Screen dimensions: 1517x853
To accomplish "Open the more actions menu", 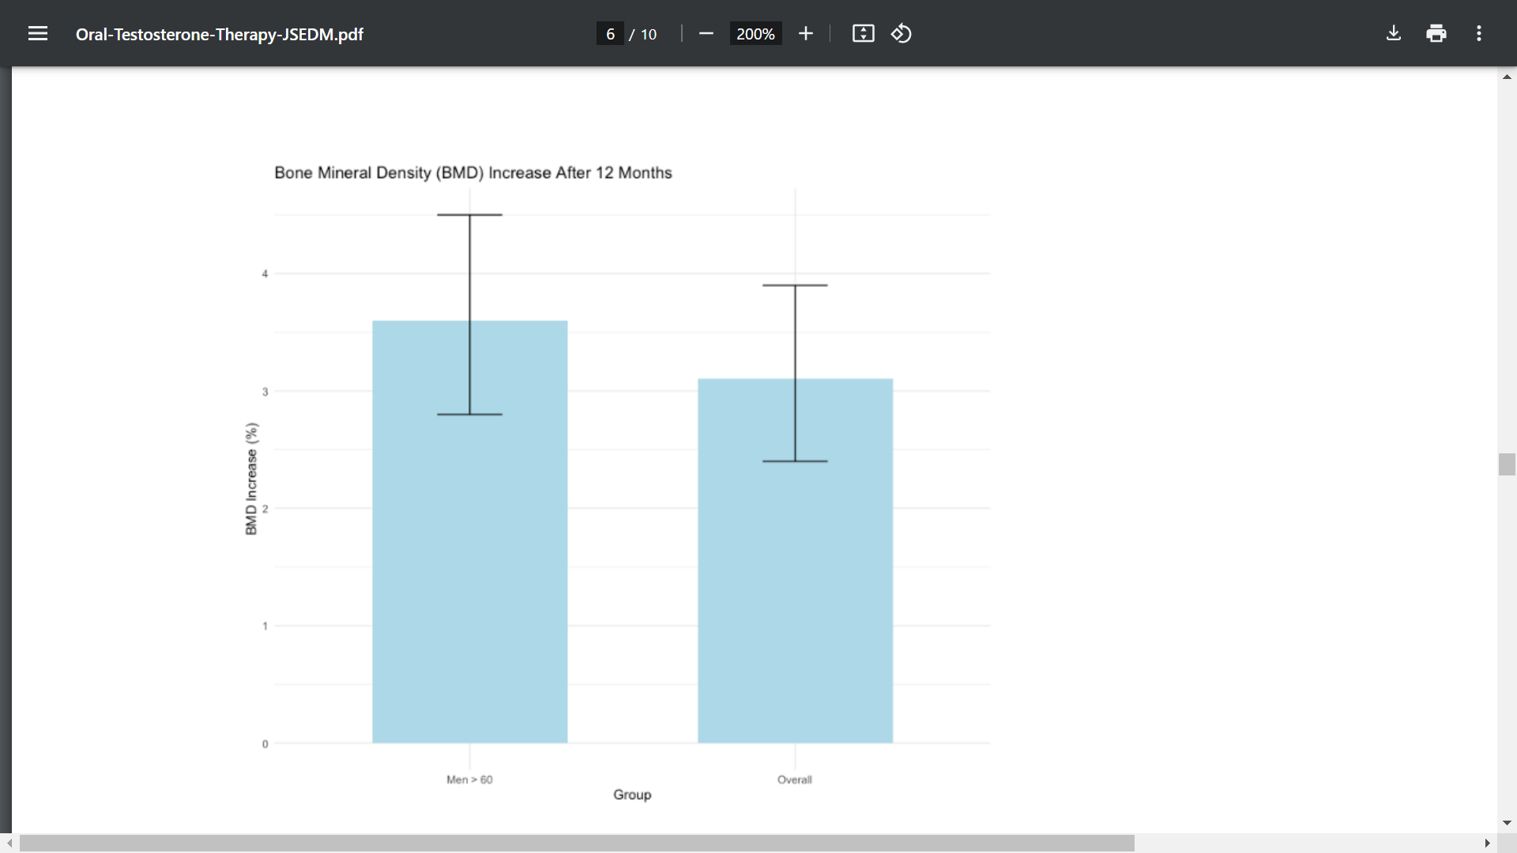I will 1479,33.
